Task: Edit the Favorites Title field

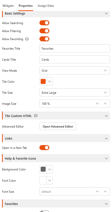Action: pyautogui.click(x=75, y=49)
